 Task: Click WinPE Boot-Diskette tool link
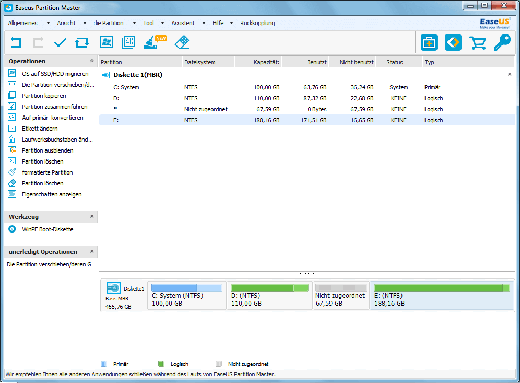pyautogui.click(x=48, y=229)
